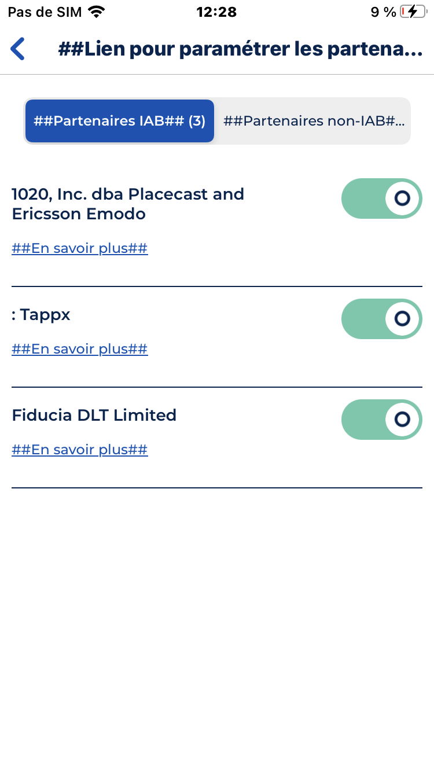Turn off the Tappx partner switch

[381, 318]
